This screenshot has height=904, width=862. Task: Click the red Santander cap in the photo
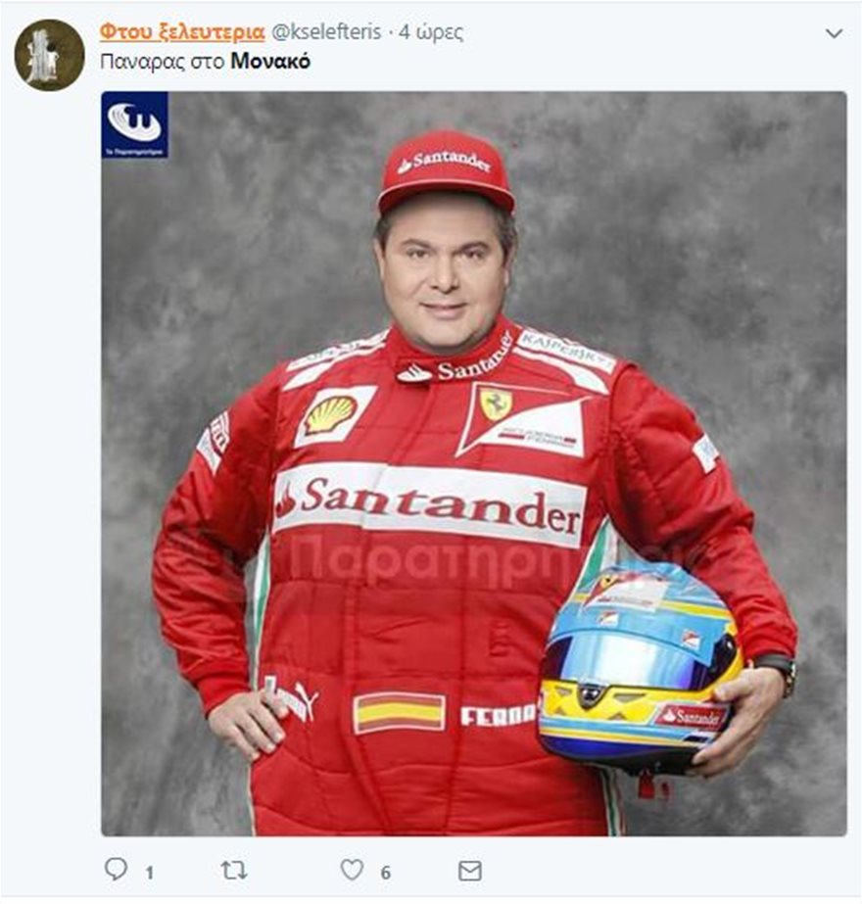(x=446, y=171)
